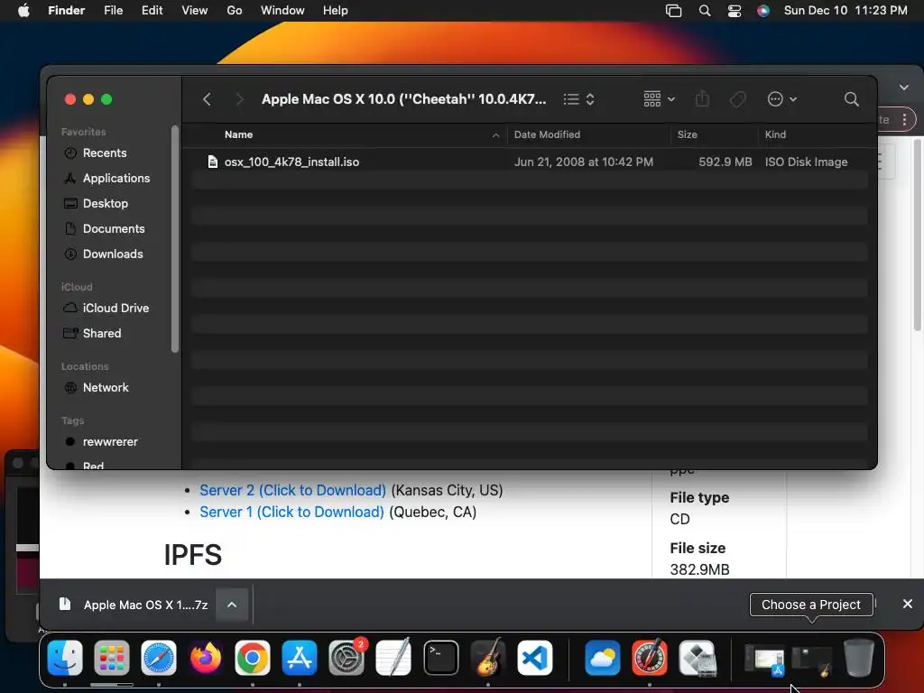Open Terminal from the Dock
The width and height of the screenshot is (924, 693).
pyautogui.click(x=440, y=658)
